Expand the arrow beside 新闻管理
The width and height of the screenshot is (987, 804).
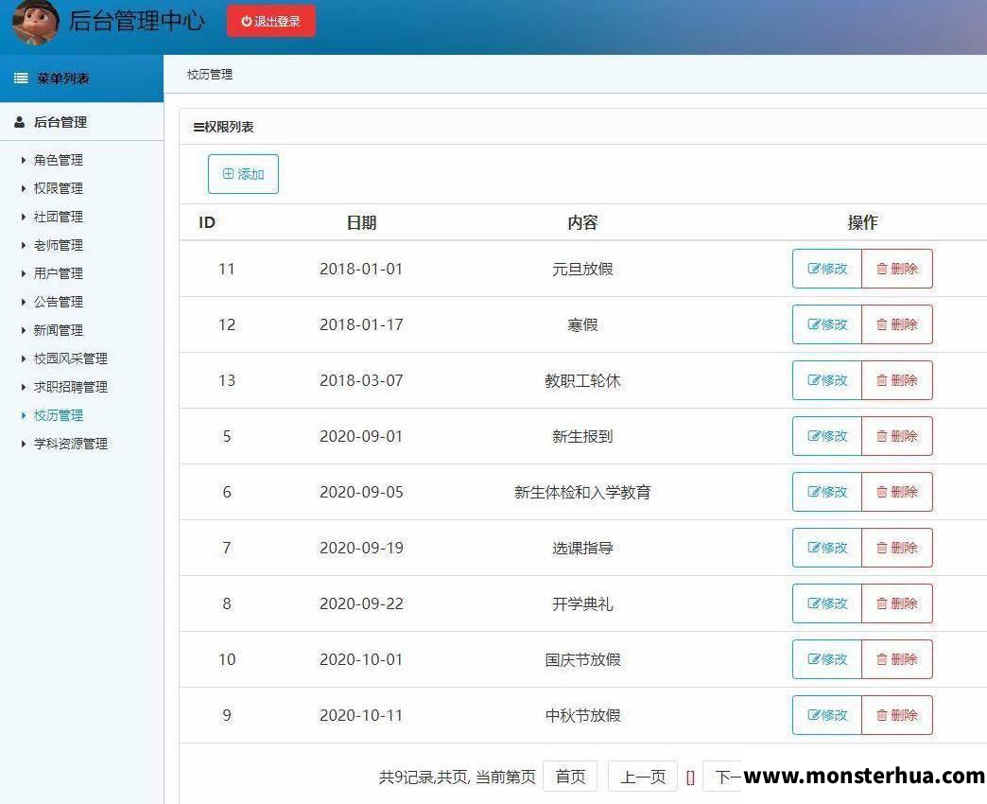pos(24,330)
